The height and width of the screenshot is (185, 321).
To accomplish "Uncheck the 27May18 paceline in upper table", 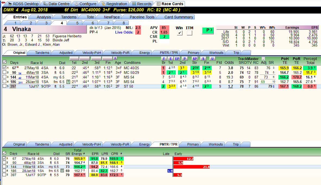I will (x=5, y=68).
